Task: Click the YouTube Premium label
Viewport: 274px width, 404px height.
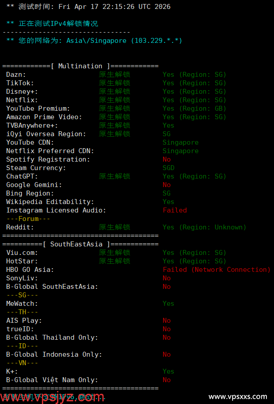Action: click(38, 108)
